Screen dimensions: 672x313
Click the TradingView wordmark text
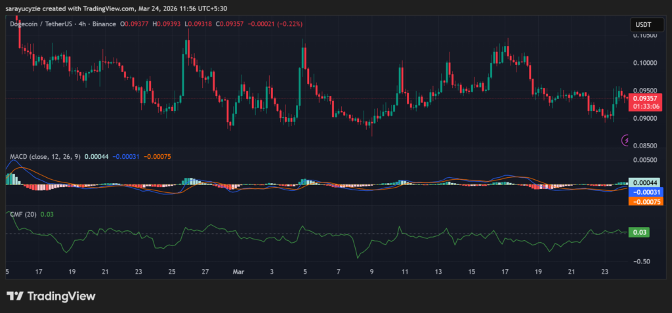tap(61, 296)
